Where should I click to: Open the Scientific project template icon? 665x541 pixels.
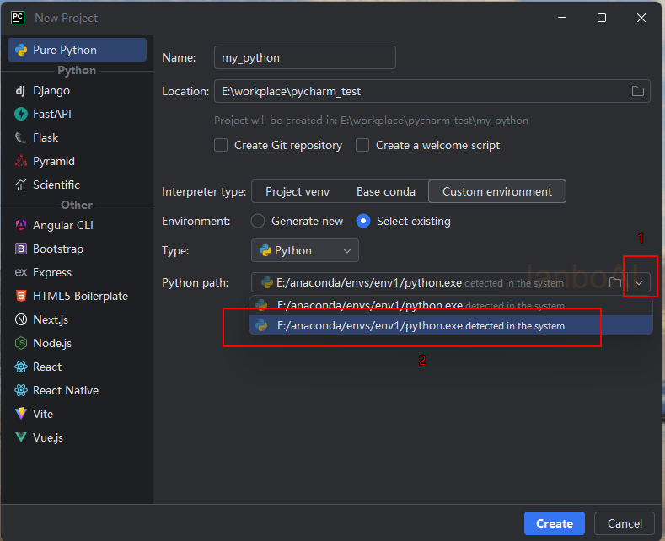pos(21,185)
